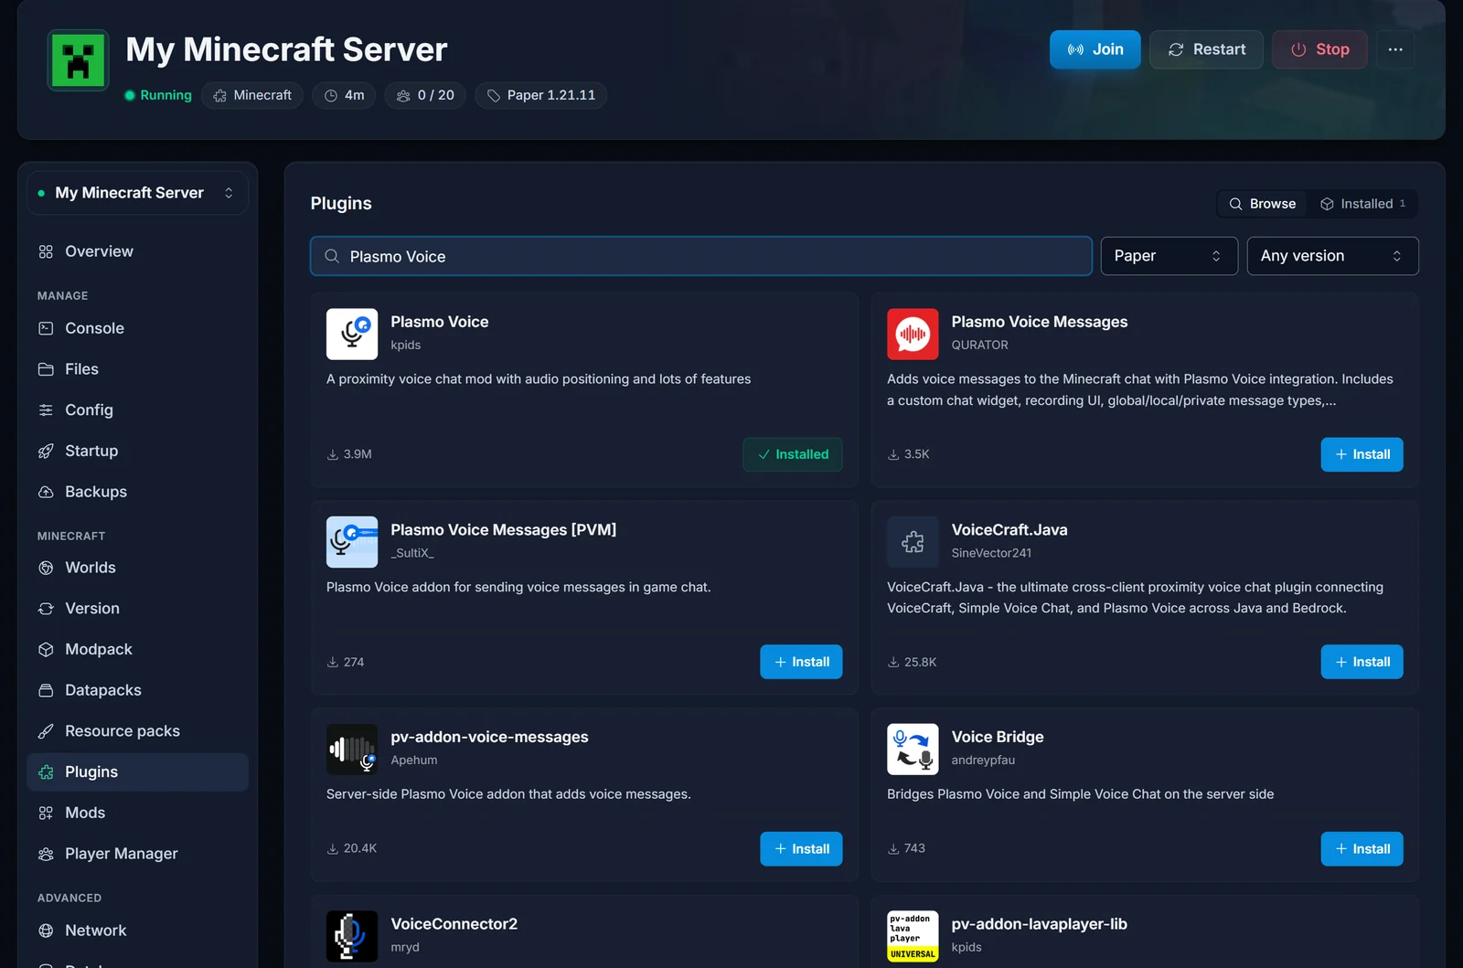Image resolution: width=1463 pixels, height=968 pixels.
Task: Click the Join button
Action: click(x=1095, y=49)
